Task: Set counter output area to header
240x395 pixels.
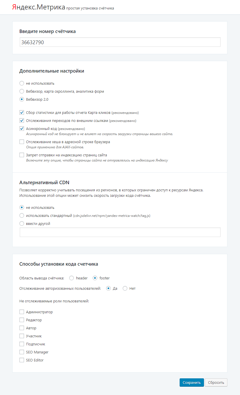Action: [x=72, y=278]
